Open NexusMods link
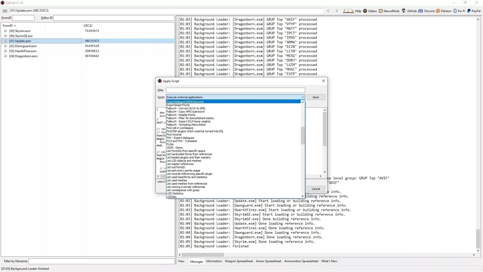 (389, 11)
